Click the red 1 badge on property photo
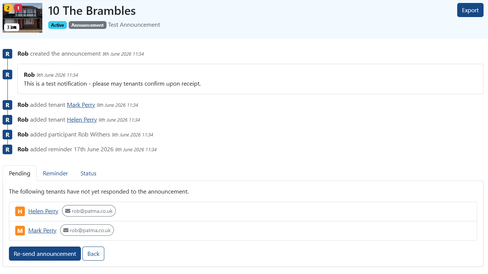488x274 pixels. [x=18, y=8]
